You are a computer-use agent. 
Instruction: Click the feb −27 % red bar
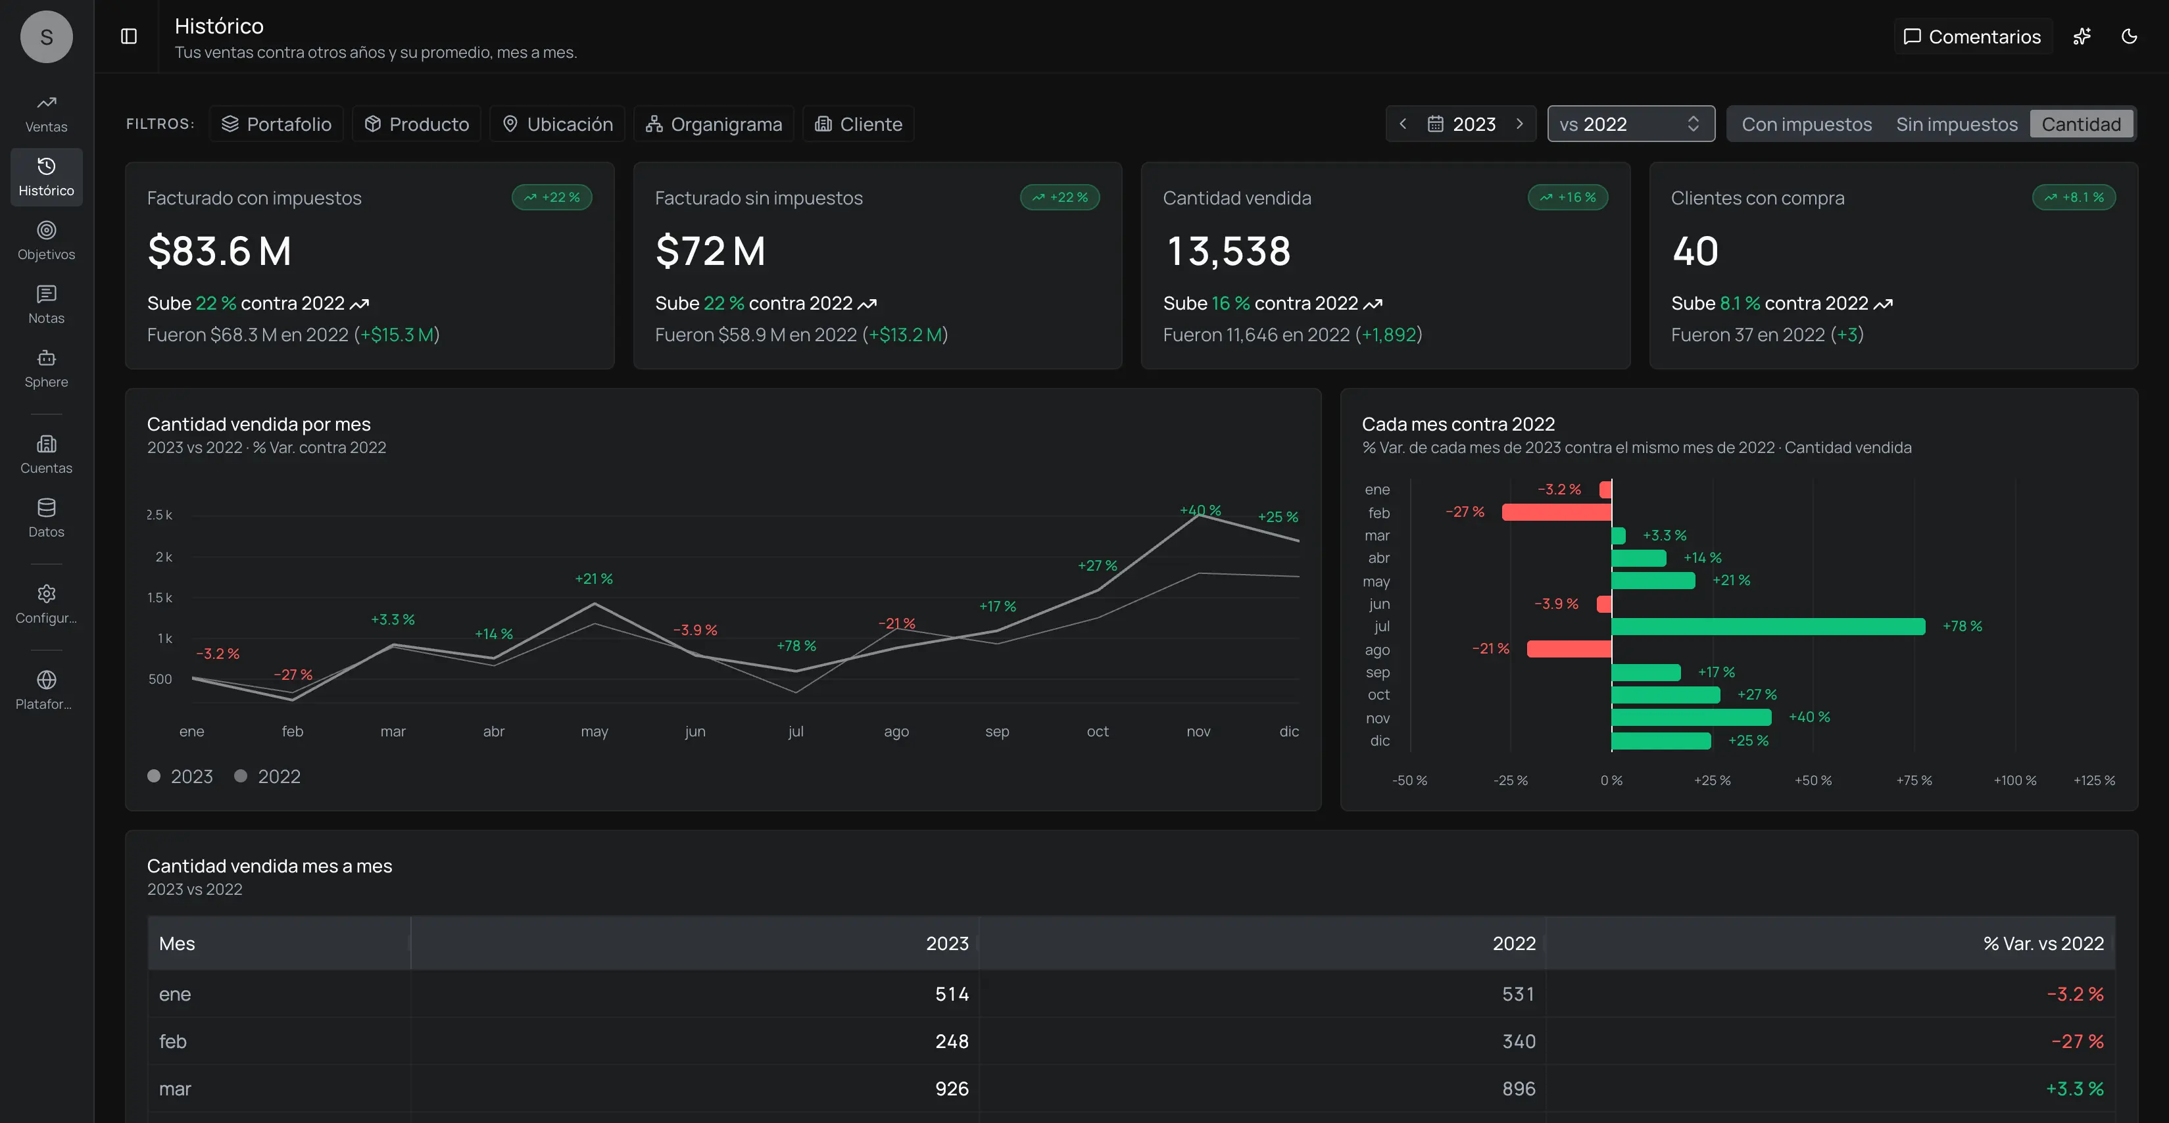1557,512
